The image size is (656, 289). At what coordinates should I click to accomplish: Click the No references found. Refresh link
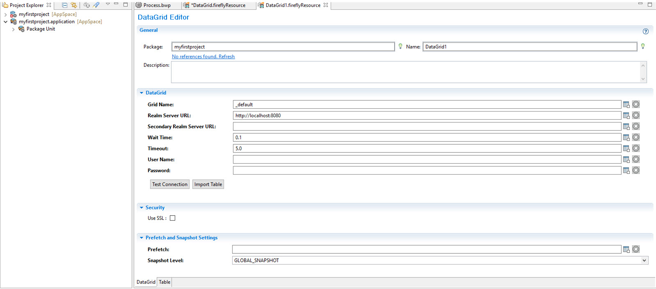click(203, 57)
